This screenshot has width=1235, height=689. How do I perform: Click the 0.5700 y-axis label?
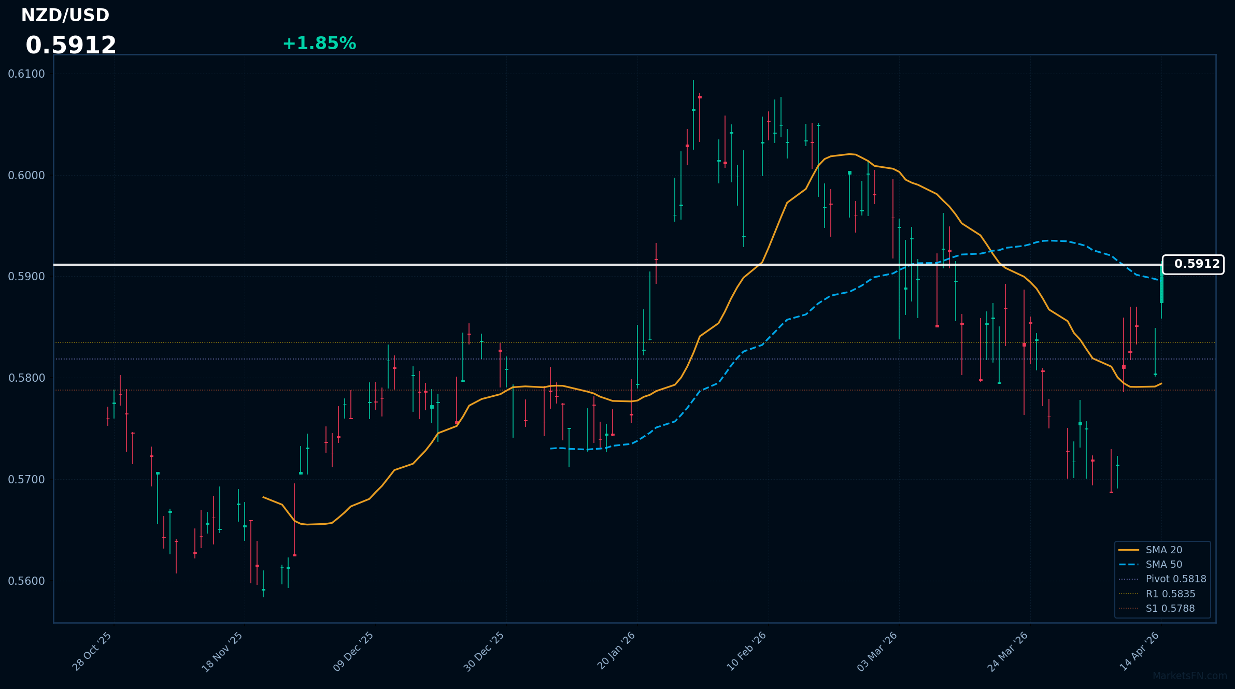click(x=26, y=480)
